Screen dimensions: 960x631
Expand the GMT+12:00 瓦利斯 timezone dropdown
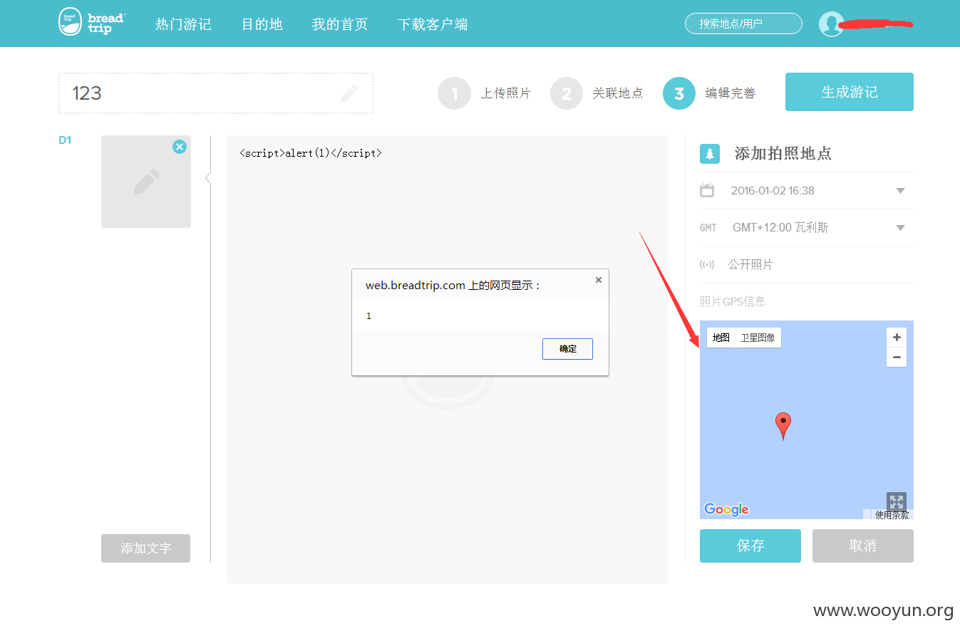coord(900,228)
